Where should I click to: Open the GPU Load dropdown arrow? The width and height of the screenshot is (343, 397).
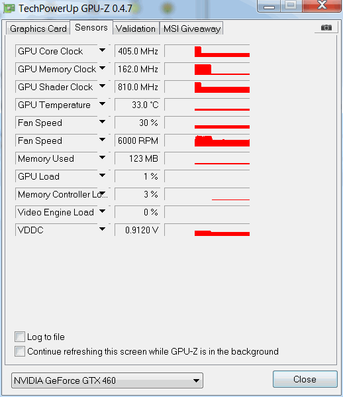pos(102,176)
